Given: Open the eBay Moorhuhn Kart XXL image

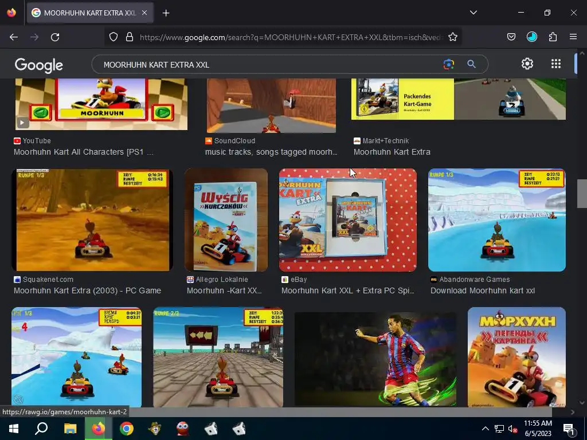Looking at the screenshot, I should pos(348,220).
